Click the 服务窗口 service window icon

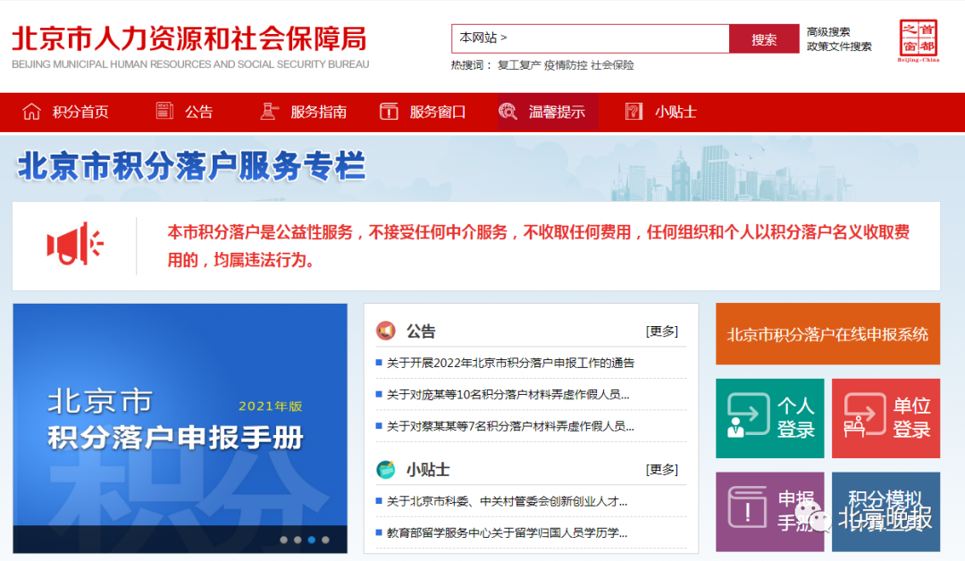click(389, 111)
